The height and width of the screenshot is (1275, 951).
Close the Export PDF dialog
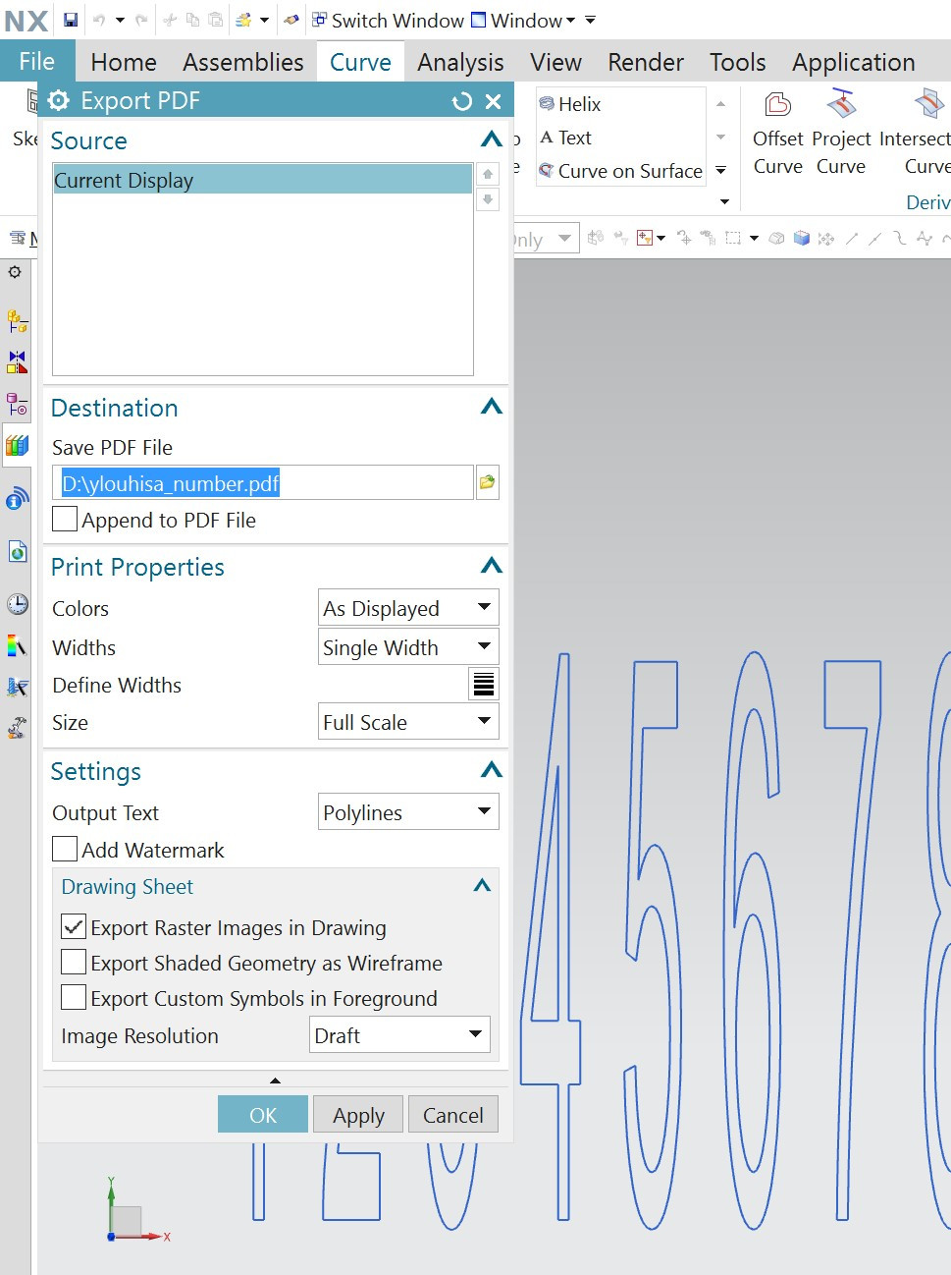pos(494,101)
